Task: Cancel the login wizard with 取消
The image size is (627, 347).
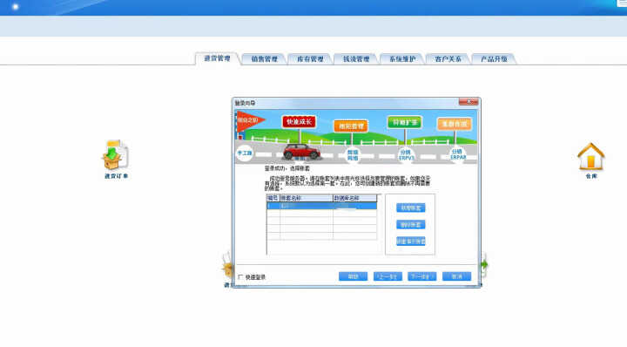Action: pos(456,276)
